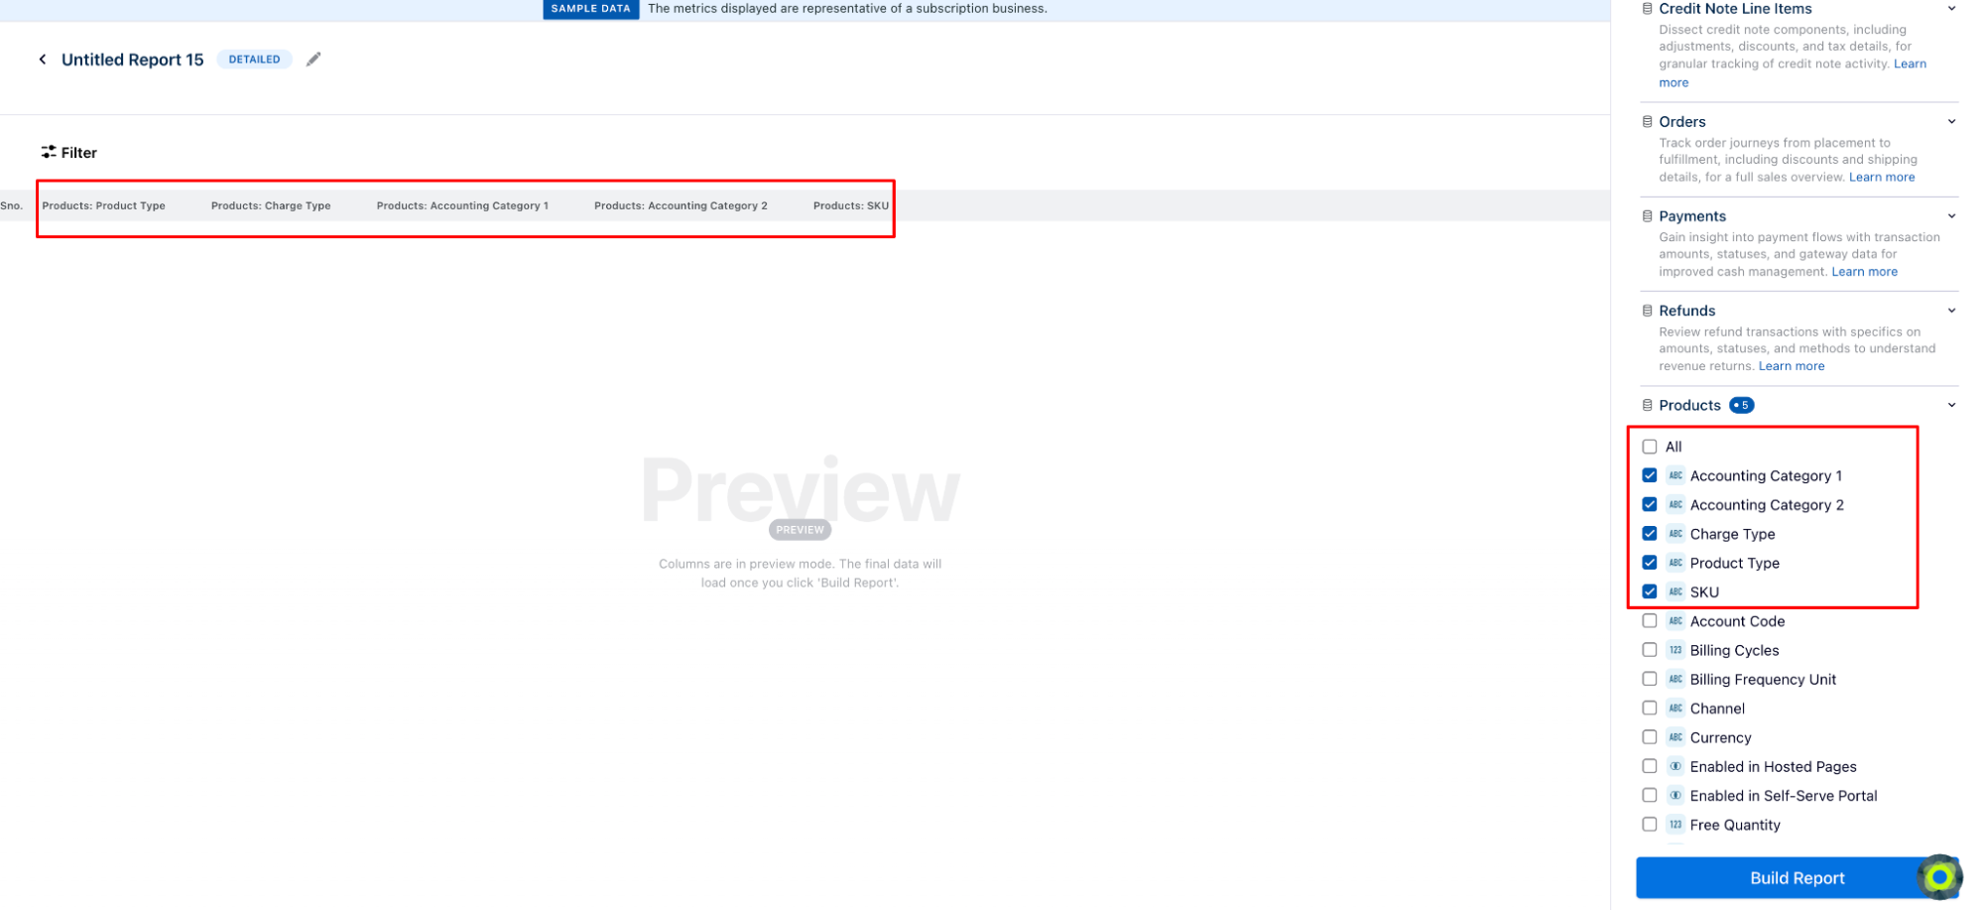
Task: Check the All products checkbox
Action: (x=1650, y=447)
